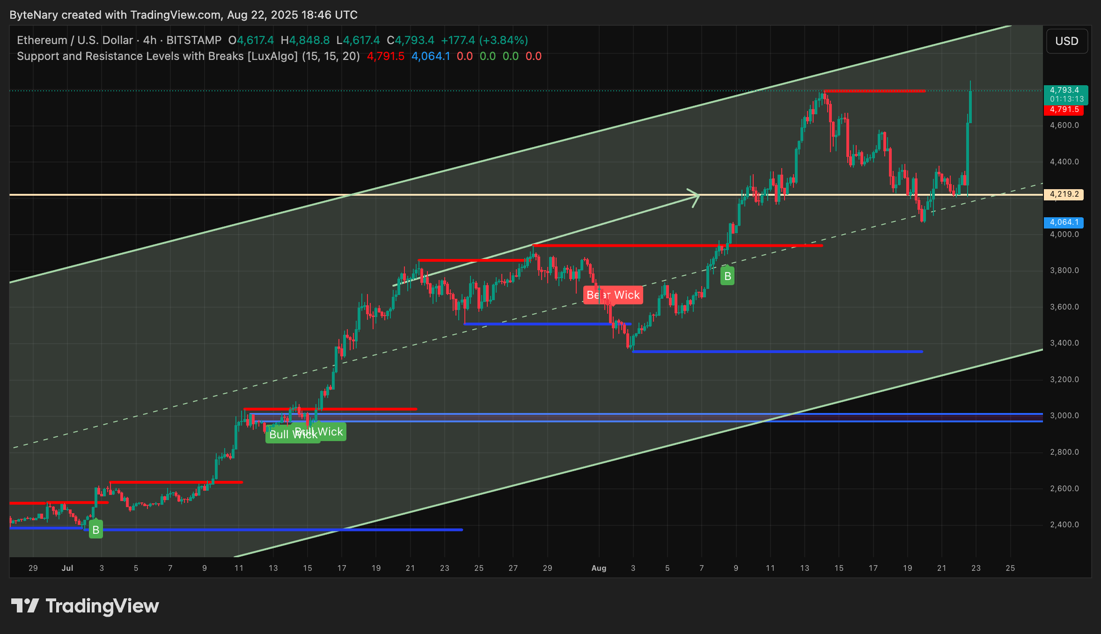Open the 4h timeframe selector in the header
Screen dimensions: 1101x634
tap(149, 40)
